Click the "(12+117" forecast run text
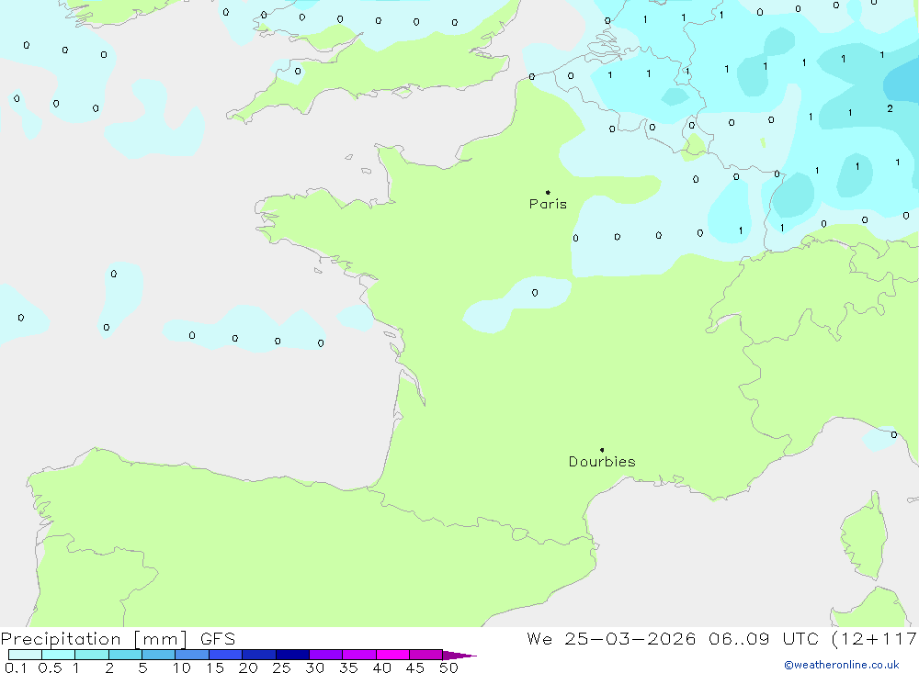Image resolution: width=919 pixels, height=673 pixels. pyautogui.click(x=875, y=639)
